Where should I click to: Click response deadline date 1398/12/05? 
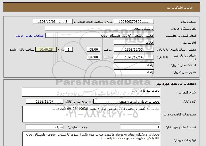tap(133, 50)
